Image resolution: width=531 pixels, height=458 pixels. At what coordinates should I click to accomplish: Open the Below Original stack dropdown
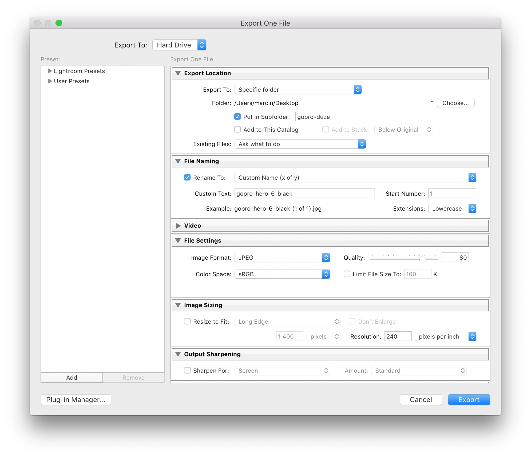403,130
